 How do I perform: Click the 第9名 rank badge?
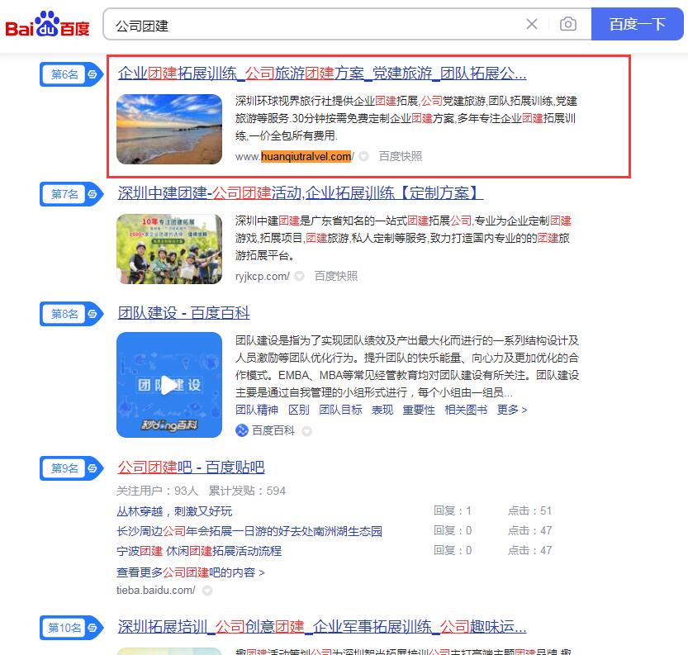[x=71, y=468]
